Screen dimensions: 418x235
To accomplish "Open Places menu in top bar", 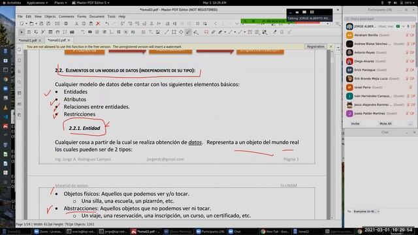I will click(x=60, y=3).
